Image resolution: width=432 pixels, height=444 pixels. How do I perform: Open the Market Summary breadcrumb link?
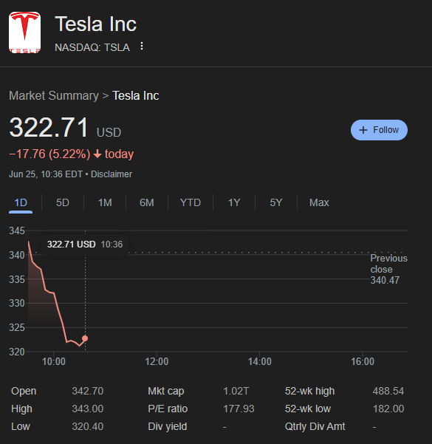pos(54,96)
